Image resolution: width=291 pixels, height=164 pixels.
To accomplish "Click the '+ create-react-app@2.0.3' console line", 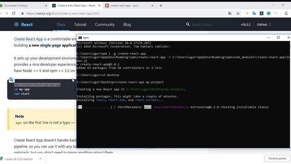I will [98, 64].
